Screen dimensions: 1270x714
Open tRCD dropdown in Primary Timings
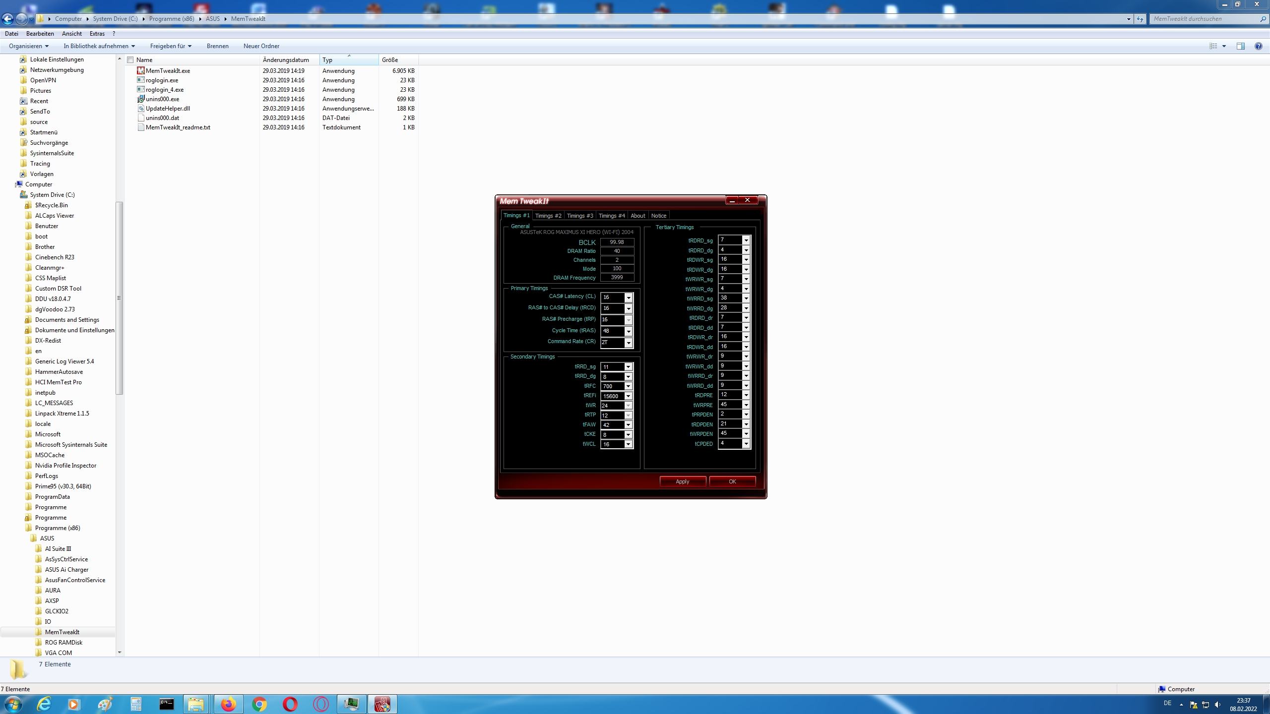coord(628,308)
